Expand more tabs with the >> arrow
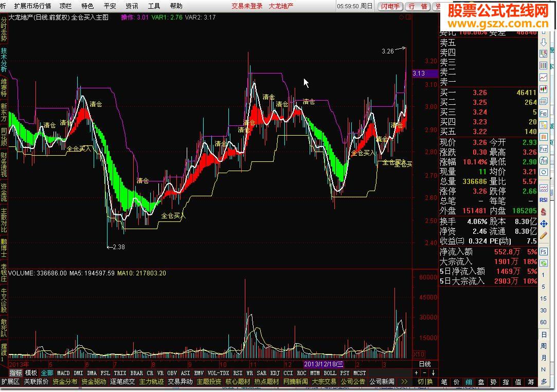Viewport: 557px width, 392px height. tap(404, 382)
